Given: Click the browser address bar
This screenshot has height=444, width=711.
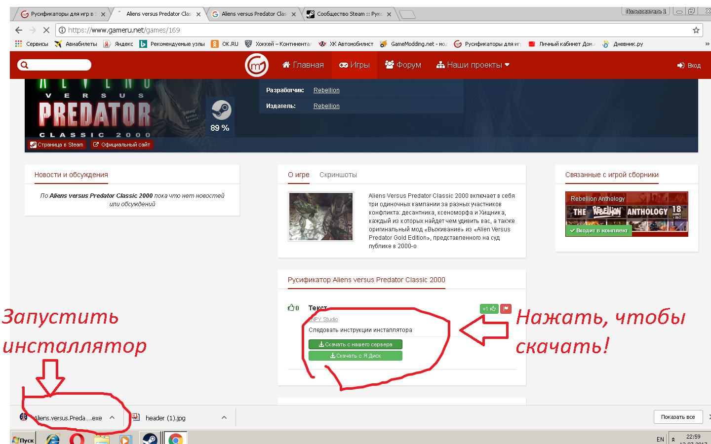Looking at the screenshot, I should 379,30.
